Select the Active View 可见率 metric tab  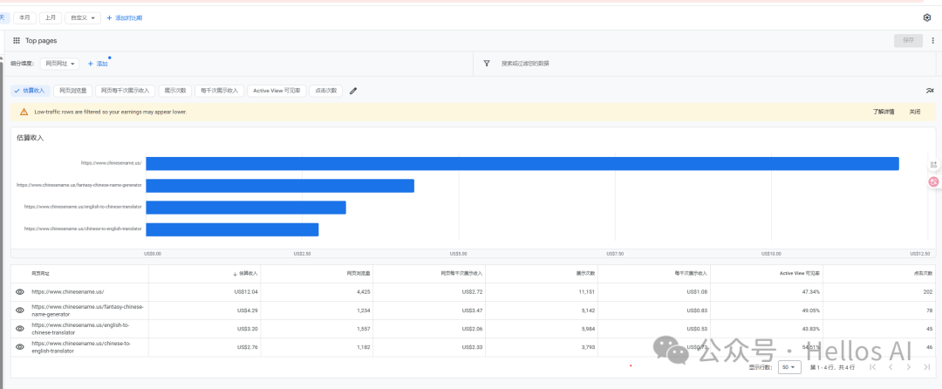point(276,91)
